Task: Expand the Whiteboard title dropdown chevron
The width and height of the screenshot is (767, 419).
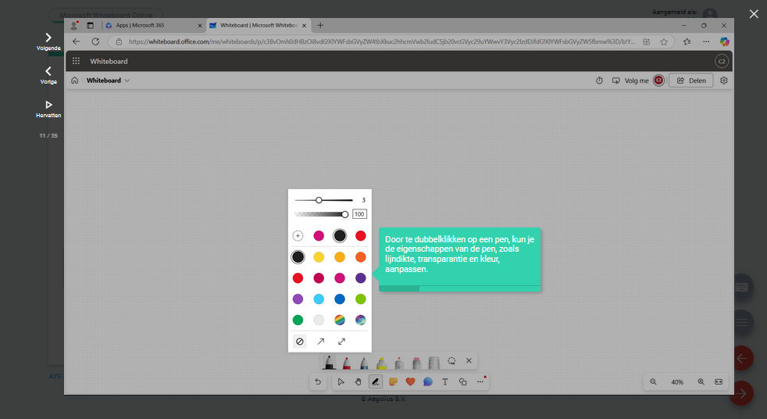Action: tap(127, 81)
